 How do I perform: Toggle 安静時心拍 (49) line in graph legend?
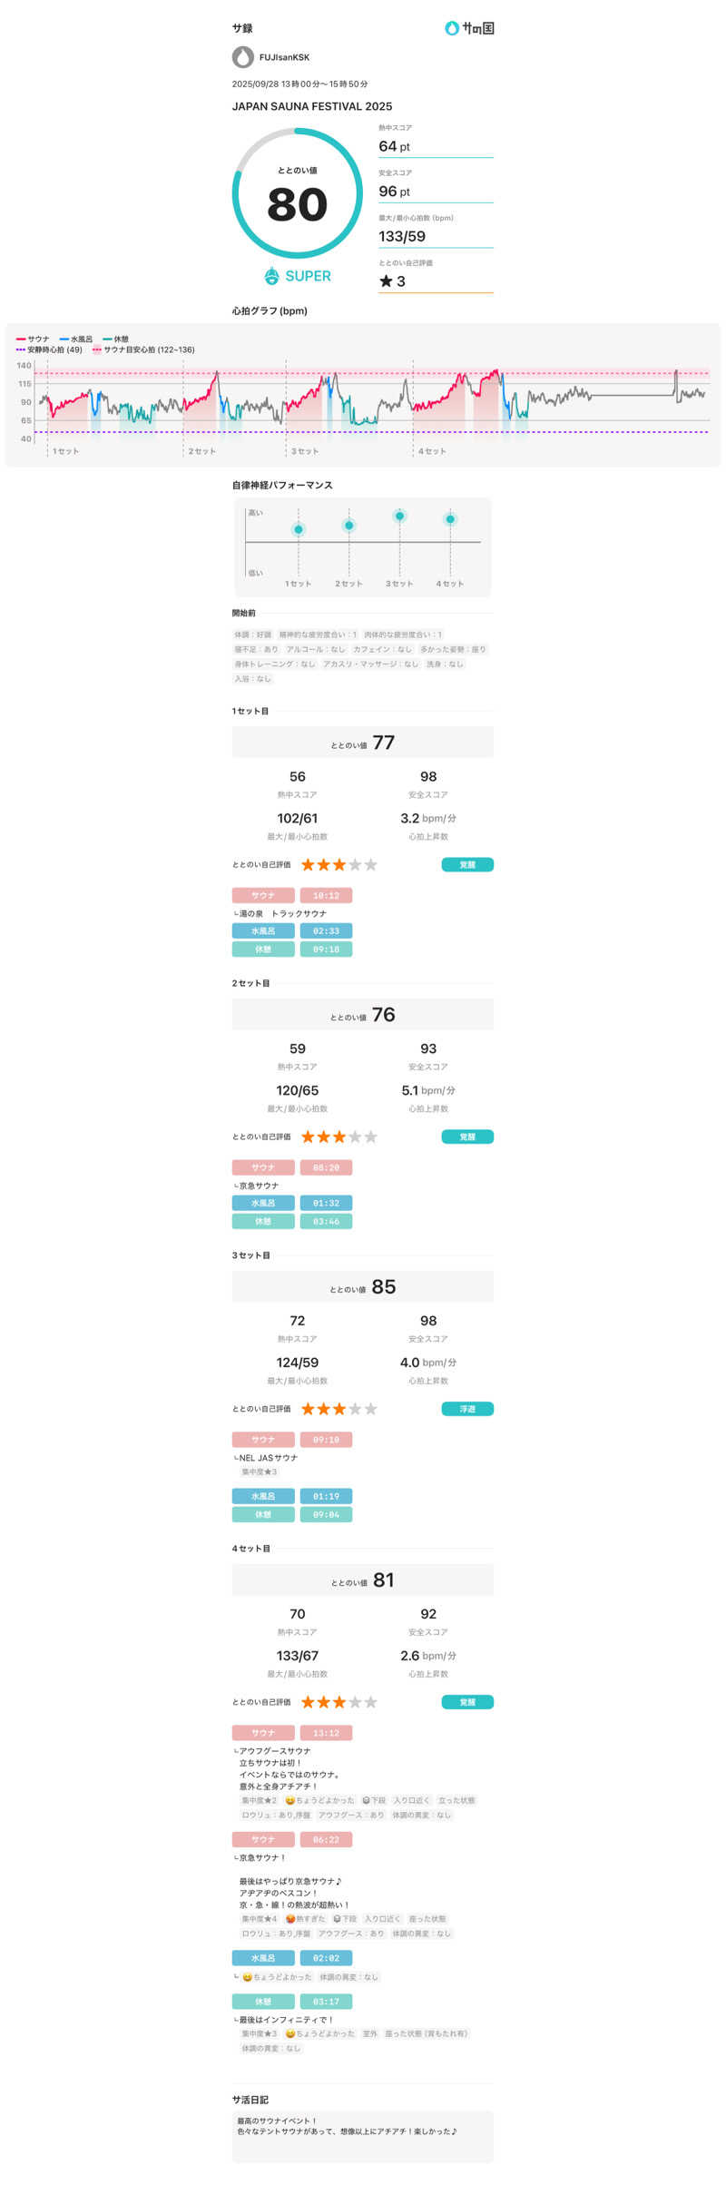coord(49,349)
